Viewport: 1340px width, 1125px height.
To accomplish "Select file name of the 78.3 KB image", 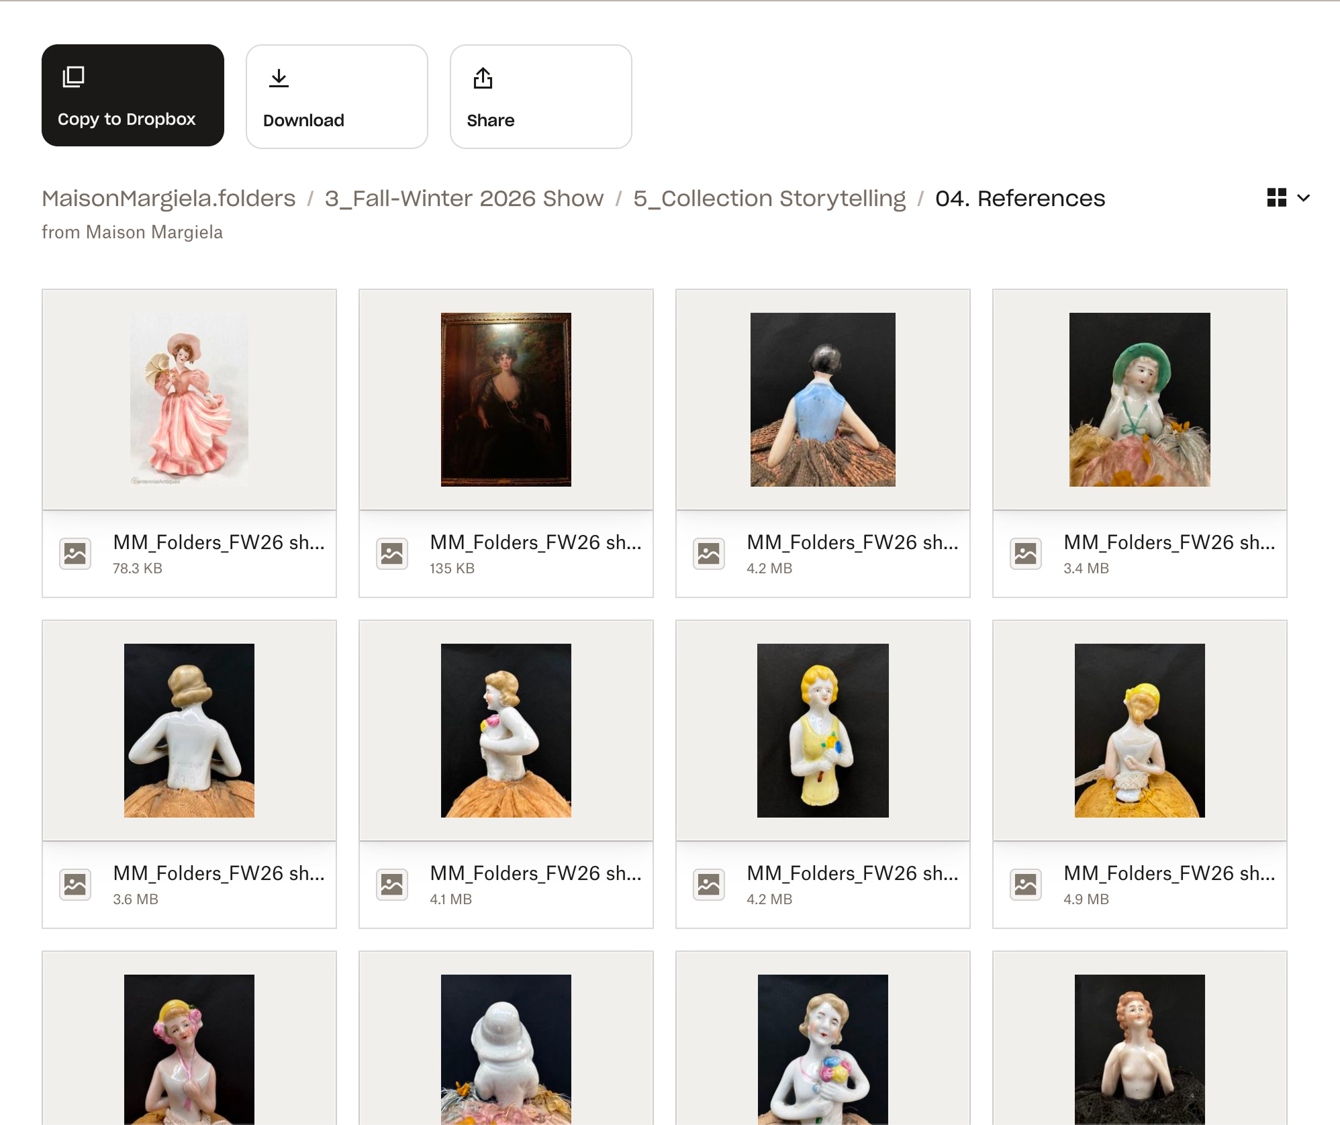I will click(x=219, y=542).
